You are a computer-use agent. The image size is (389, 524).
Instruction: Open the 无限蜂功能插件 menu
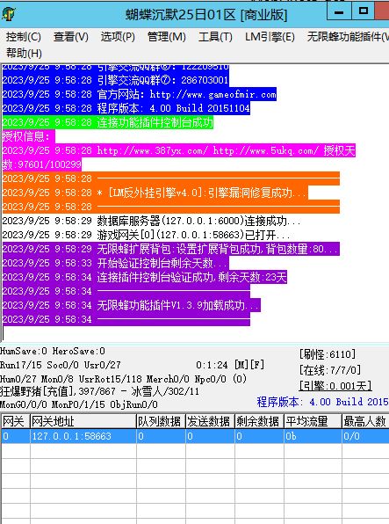348,37
